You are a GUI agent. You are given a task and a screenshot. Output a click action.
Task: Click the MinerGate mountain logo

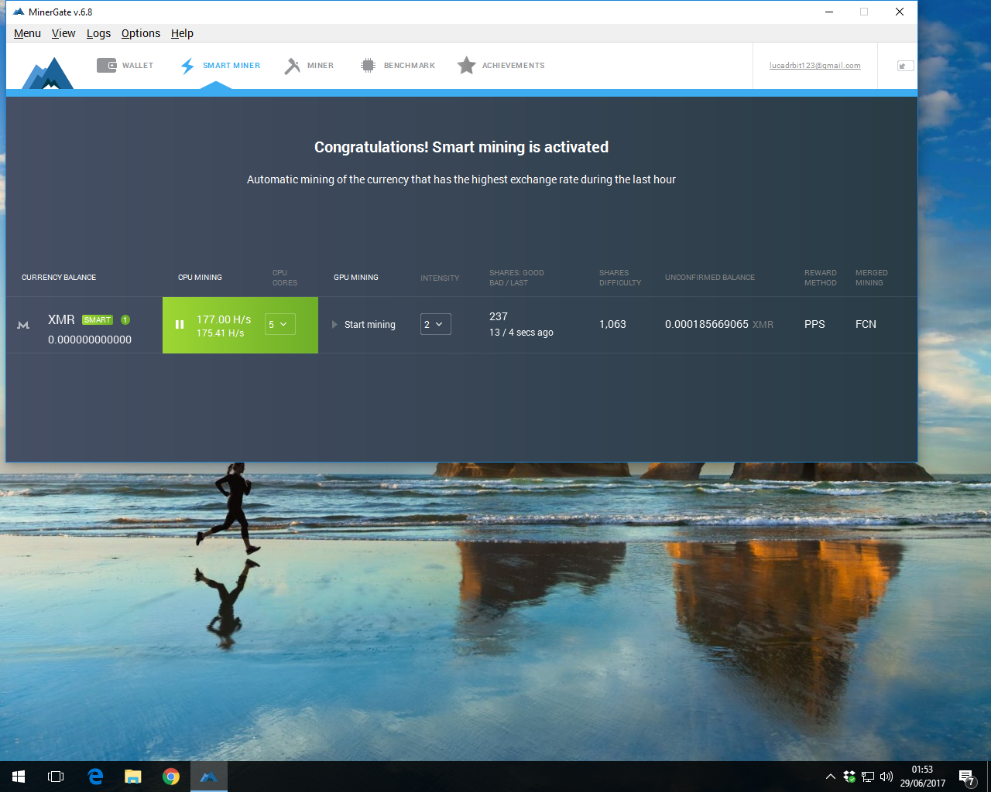(x=47, y=73)
